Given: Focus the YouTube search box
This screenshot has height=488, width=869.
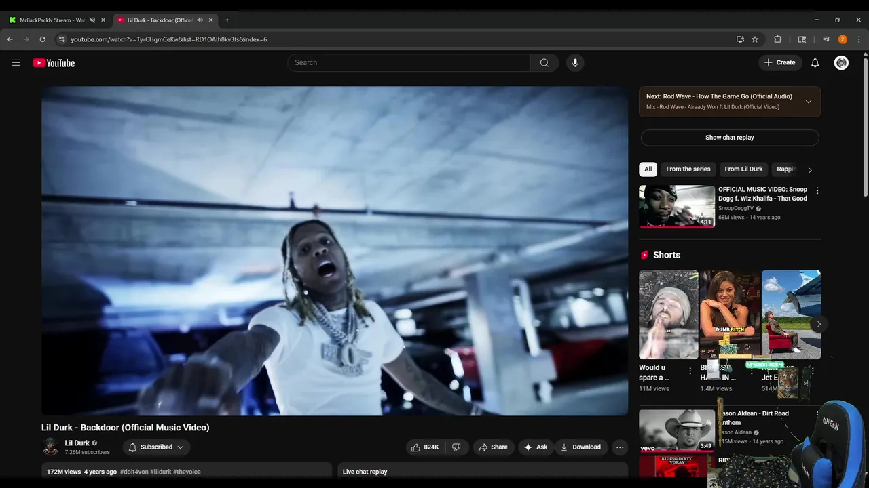Looking at the screenshot, I should pyautogui.click(x=409, y=63).
